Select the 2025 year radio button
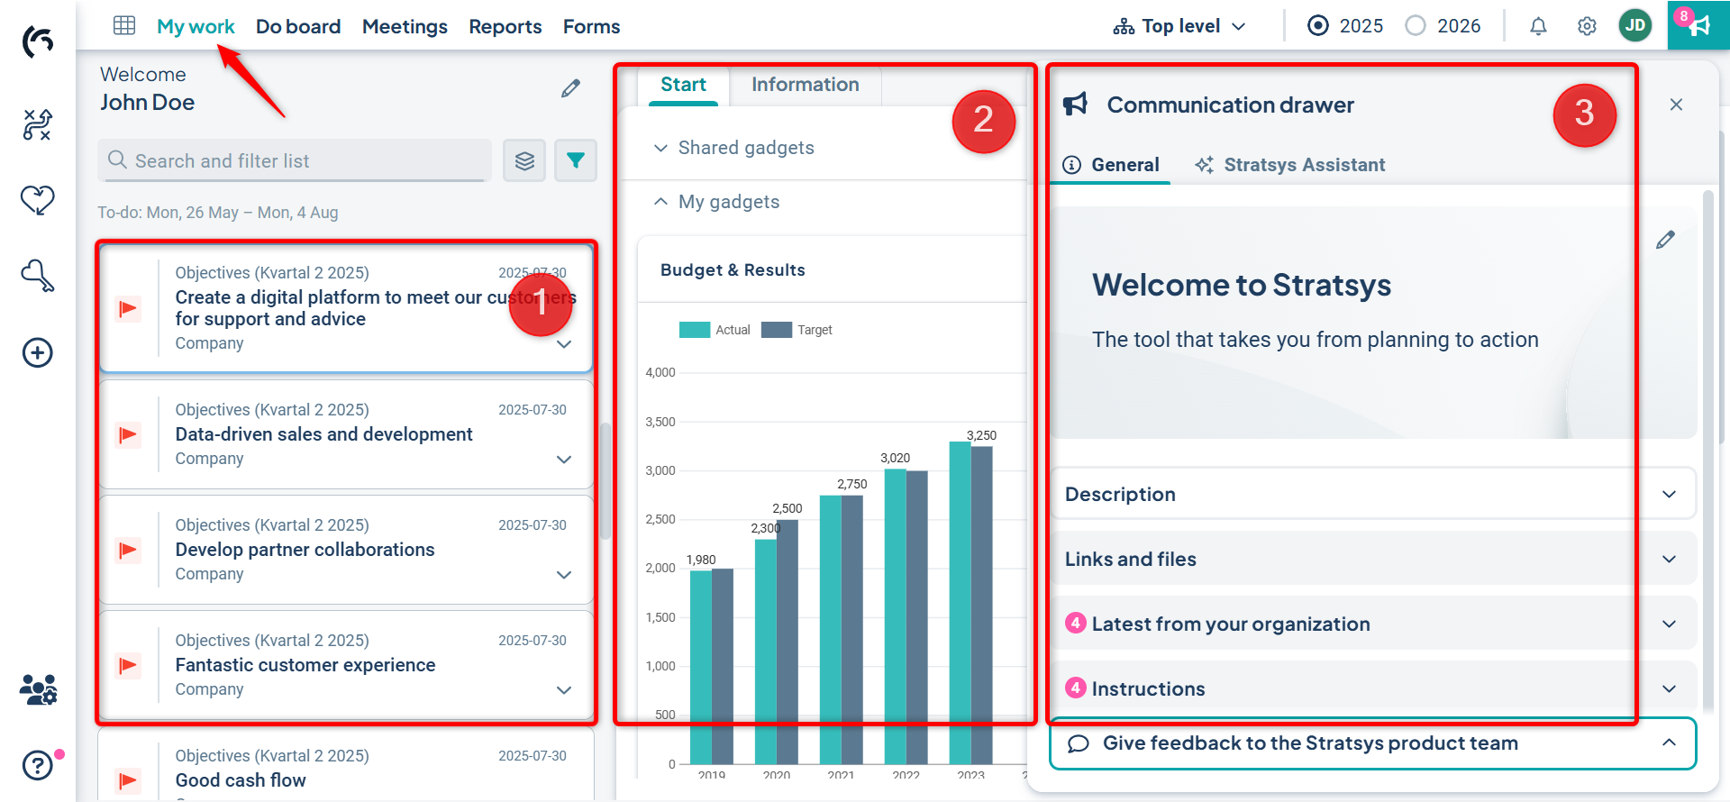 coord(1318,26)
